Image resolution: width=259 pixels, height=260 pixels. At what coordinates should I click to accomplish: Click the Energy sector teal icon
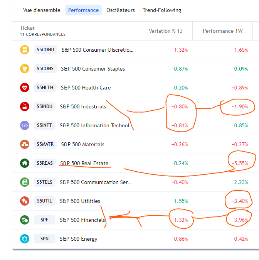(x=25, y=239)
